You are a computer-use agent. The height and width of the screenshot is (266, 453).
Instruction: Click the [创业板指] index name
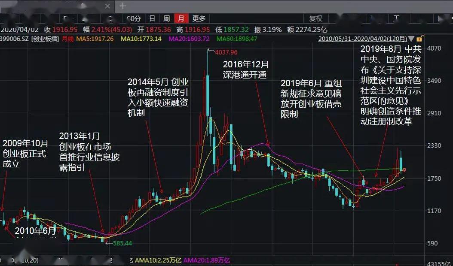[x=45, y=39]
